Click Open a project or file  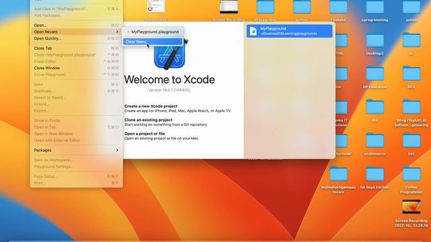145,134
